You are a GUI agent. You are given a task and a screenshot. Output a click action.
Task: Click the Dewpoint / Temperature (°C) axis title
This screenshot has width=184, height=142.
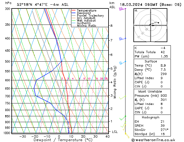coord(63,140)
